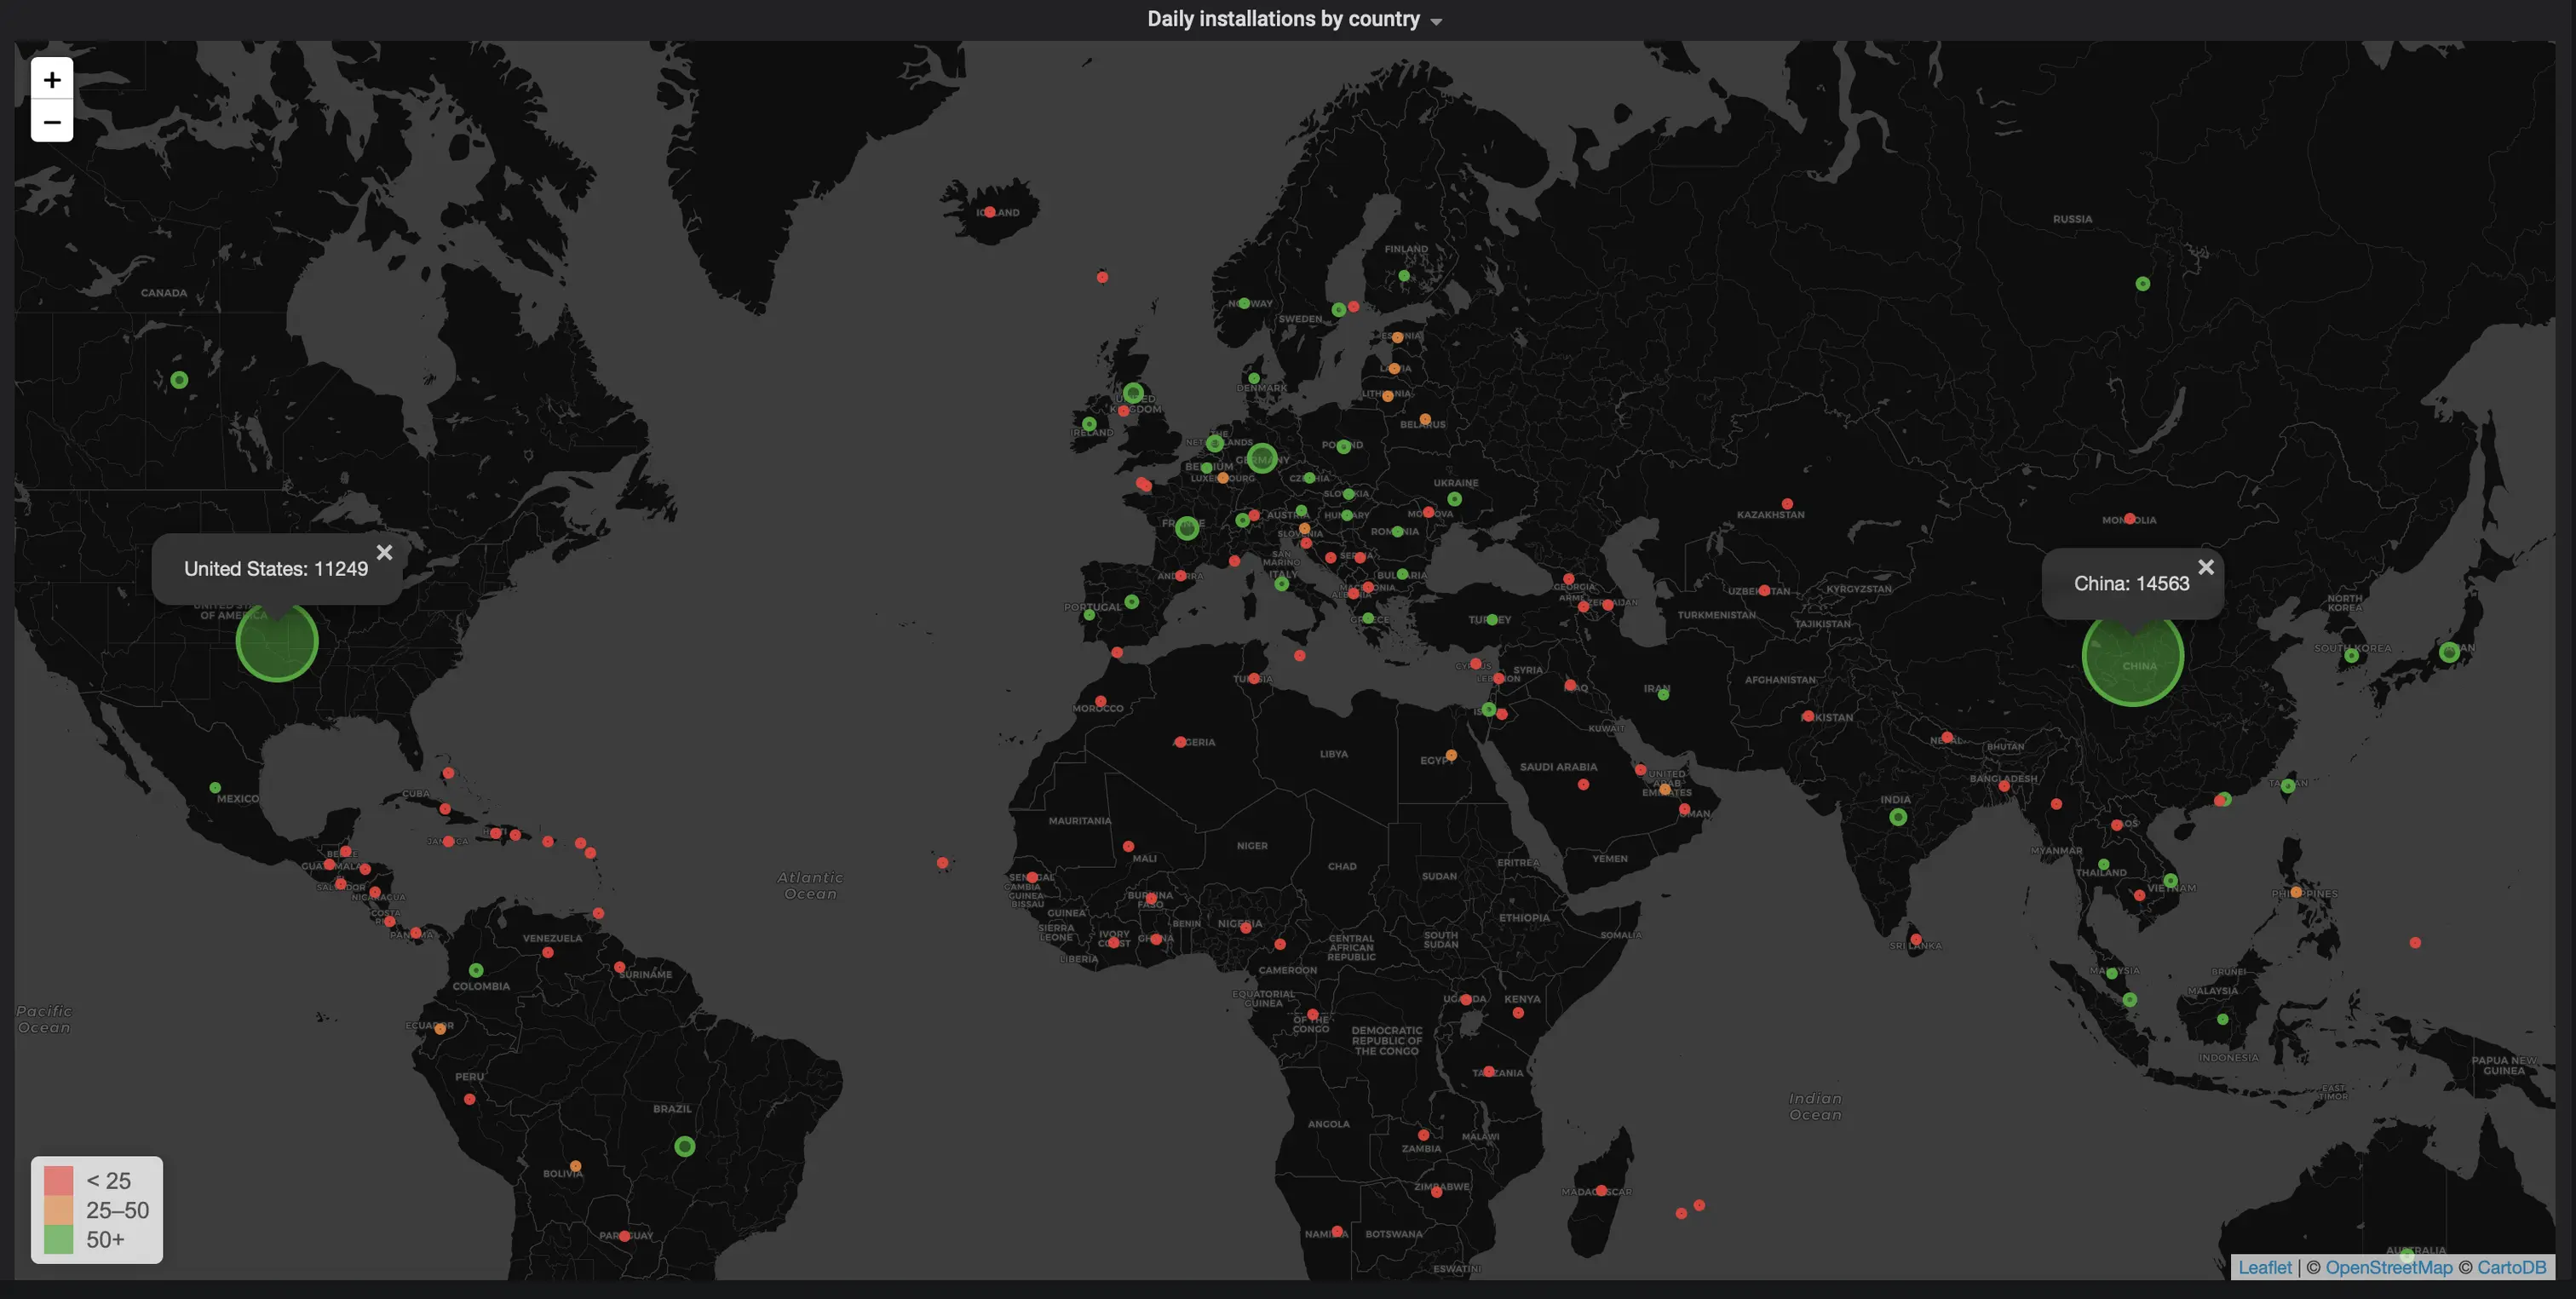The image size is (2576, 1299).
Task: Click the red under-25 legend swatch
Action: [59, 1180]
